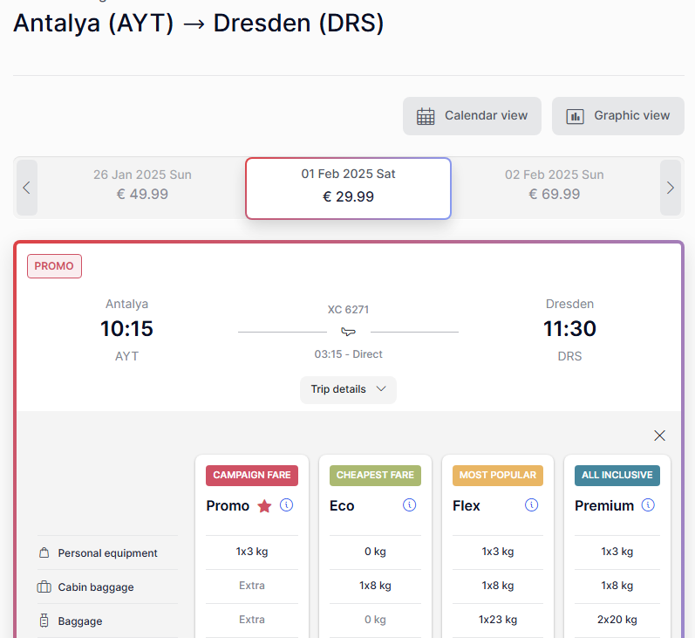Screen dimensions: 695x638
Task: Select the Flex fare card title
Action: tap(467, 506)
